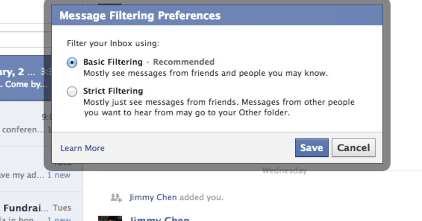The width and height of the screenshot is (422, 221).
Task: Click the 'Strict Filtering' option label
Action: pyautogui.click(x=113, y=91)
